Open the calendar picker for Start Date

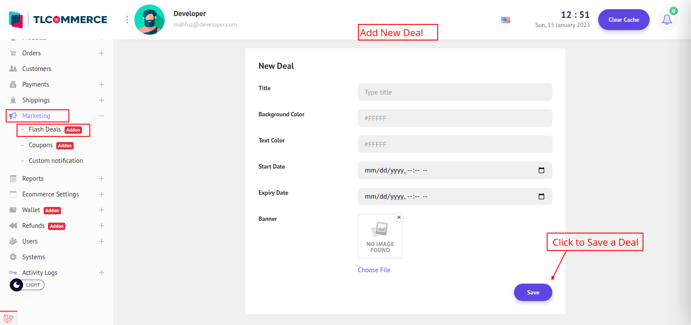coord(541,170)
